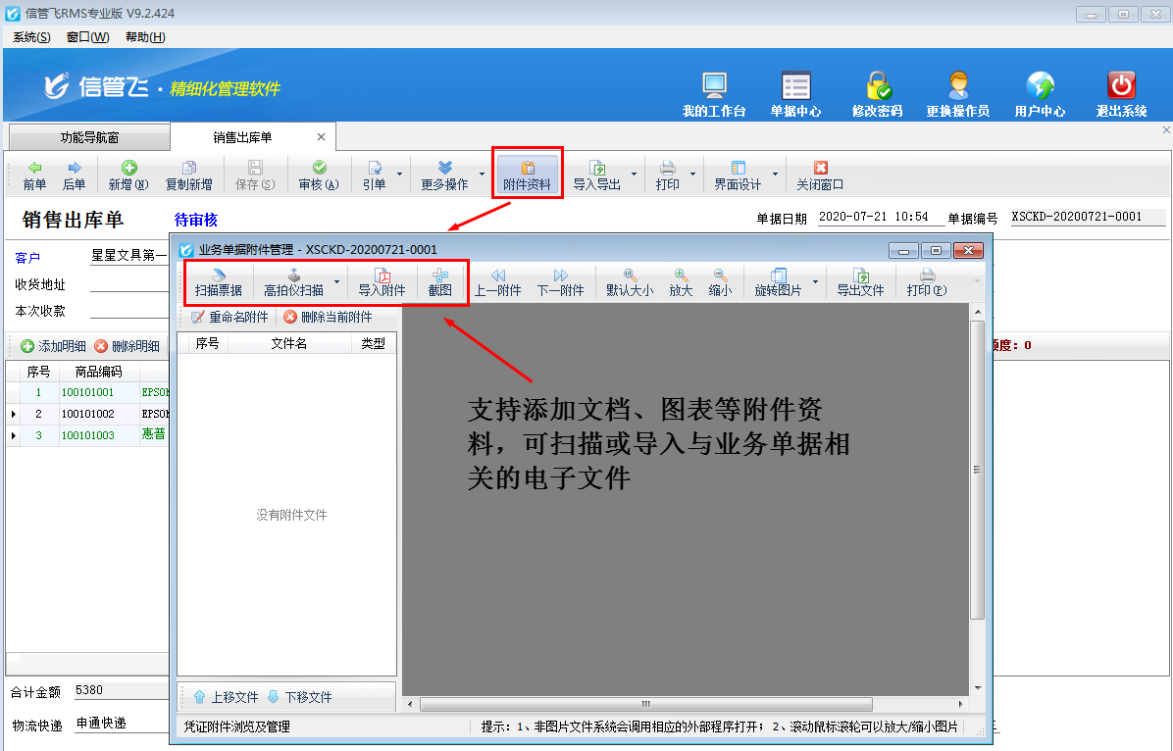
Task: Click the 截图 screenshot tool icon
Action: [439, 281]
